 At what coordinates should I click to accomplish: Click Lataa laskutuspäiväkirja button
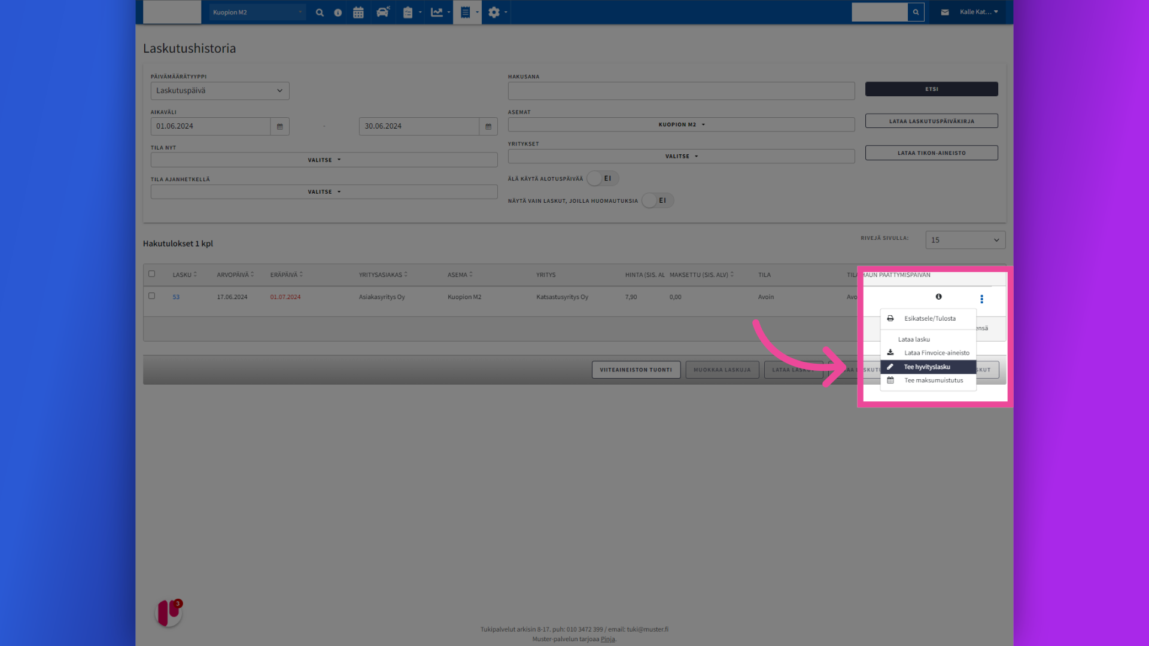[931, 121]
